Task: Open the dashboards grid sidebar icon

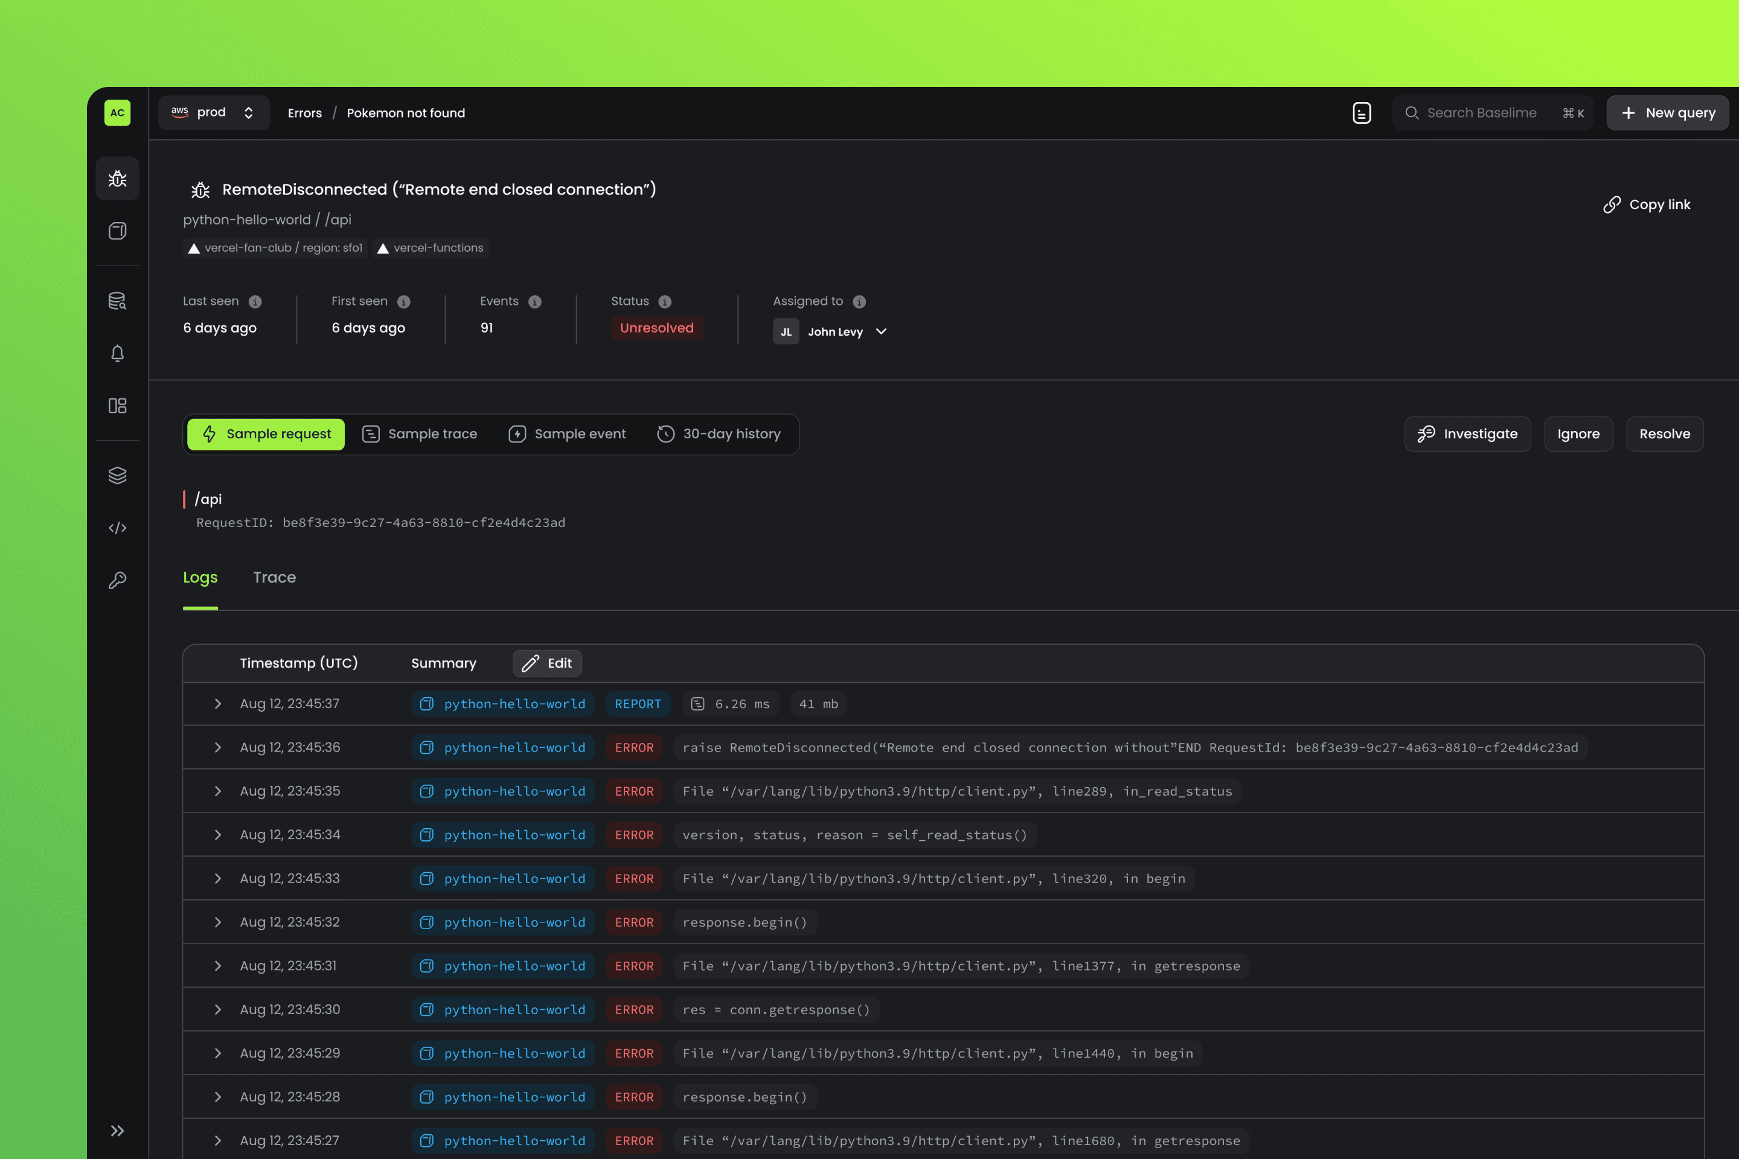Action: pyautogui.click(x=118, y=406)
